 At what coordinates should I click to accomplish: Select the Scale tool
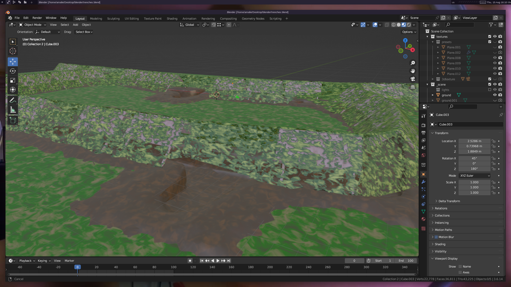click(x=13, y=80)
